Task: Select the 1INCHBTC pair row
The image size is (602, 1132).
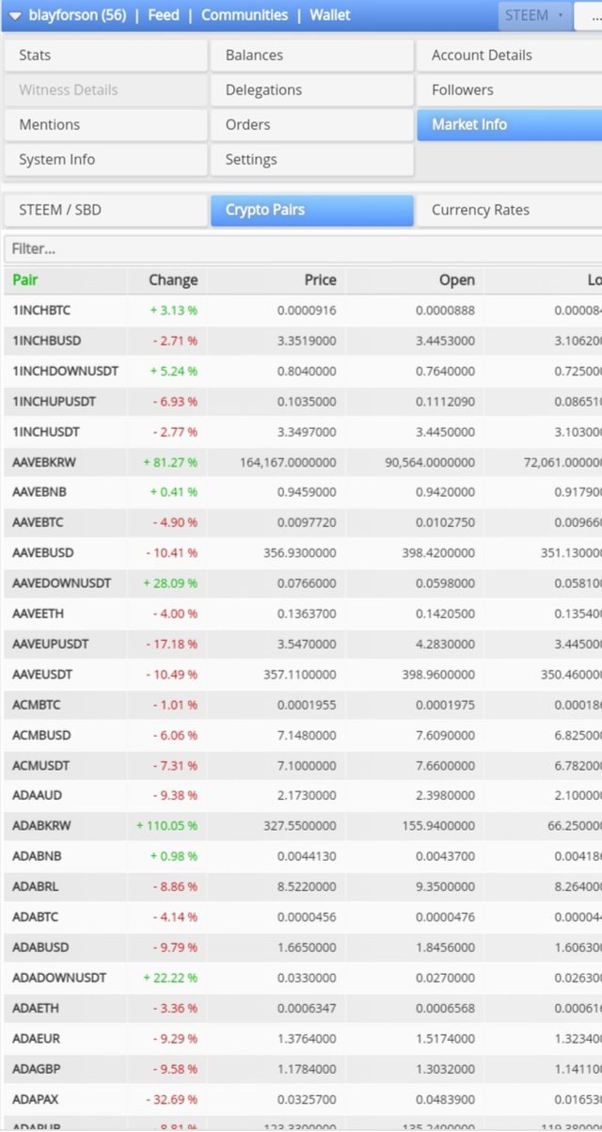Action: pyautogui.click(x=301, y=310)
